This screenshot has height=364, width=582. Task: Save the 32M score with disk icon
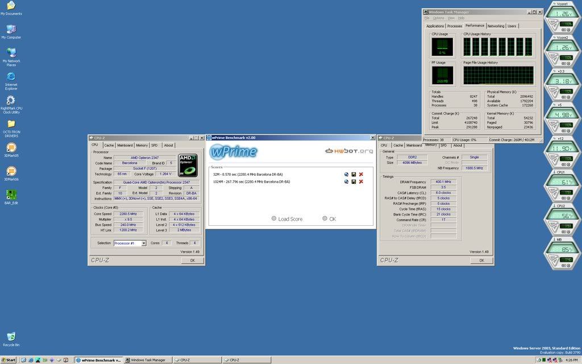point(354,174)
